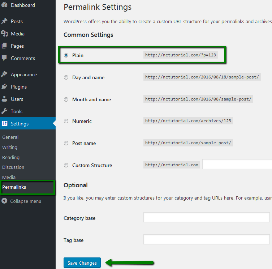Click the Plugins plug icon

4,87
